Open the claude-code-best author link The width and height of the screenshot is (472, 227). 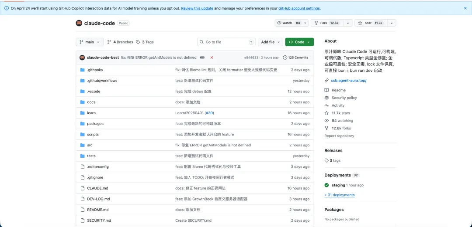tap(103, 58)
